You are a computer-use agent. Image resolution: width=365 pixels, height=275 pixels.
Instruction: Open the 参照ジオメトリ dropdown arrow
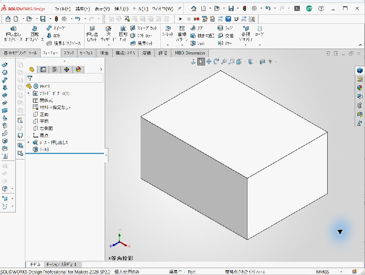246,45
